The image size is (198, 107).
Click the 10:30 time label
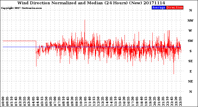pos(81,101)
